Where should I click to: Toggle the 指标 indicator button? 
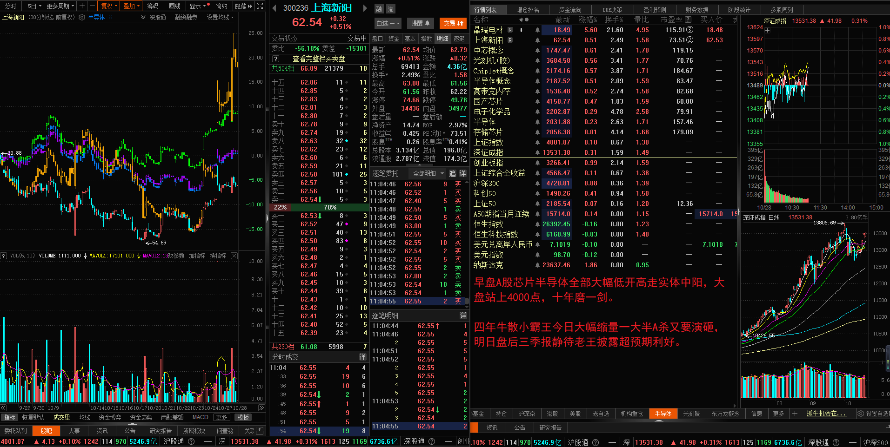click(x=9, y=417)
